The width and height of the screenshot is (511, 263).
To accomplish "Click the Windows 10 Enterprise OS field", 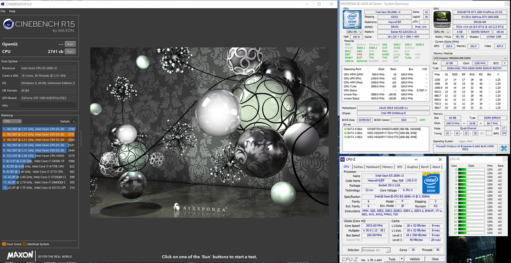I will [x=466, y=148].
